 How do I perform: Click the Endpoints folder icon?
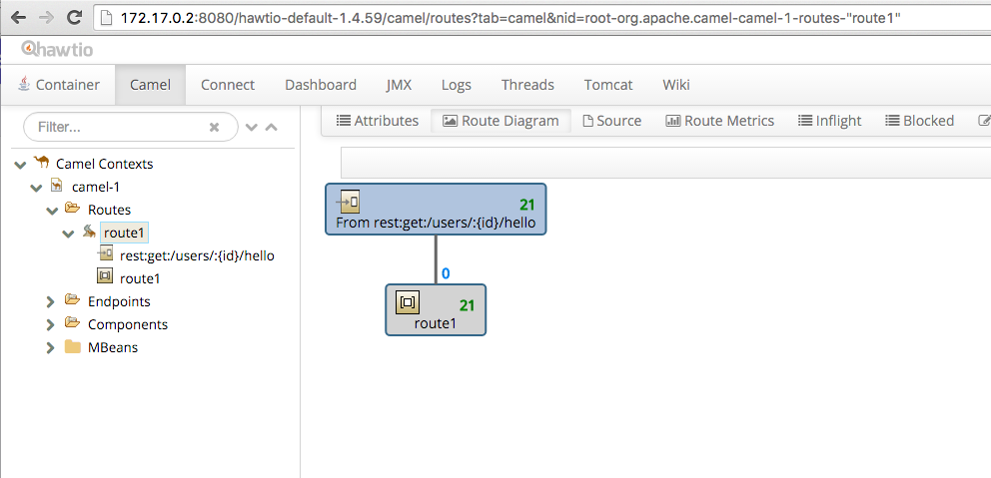(x=73, y=300)
